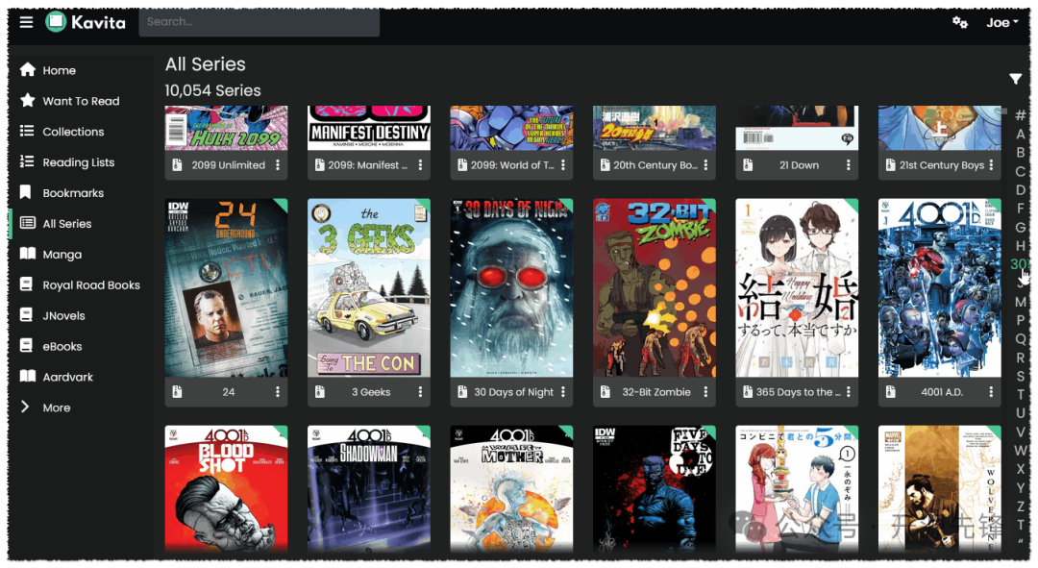Open the three-dot menu for 21 Down
Screen dimensions: 1038x568
pos(848,165)
